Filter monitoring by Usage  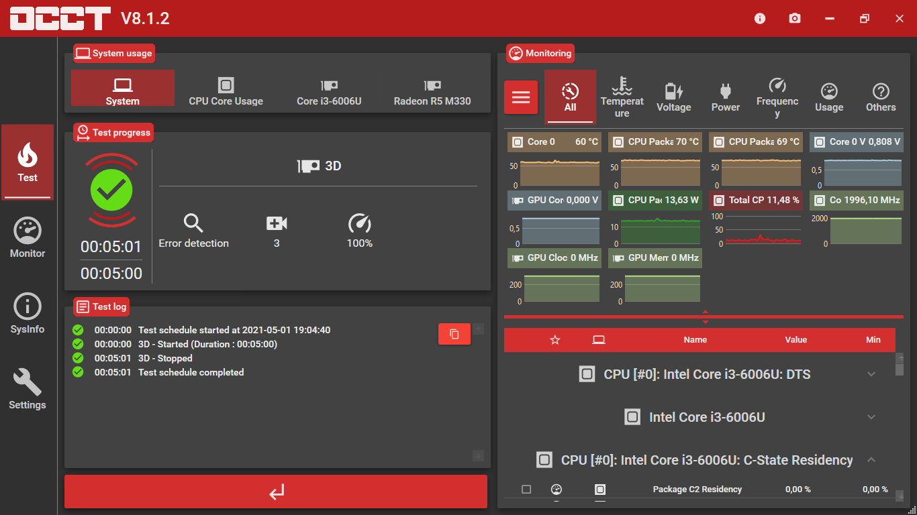pyautogui.click(x=829, y=97)
